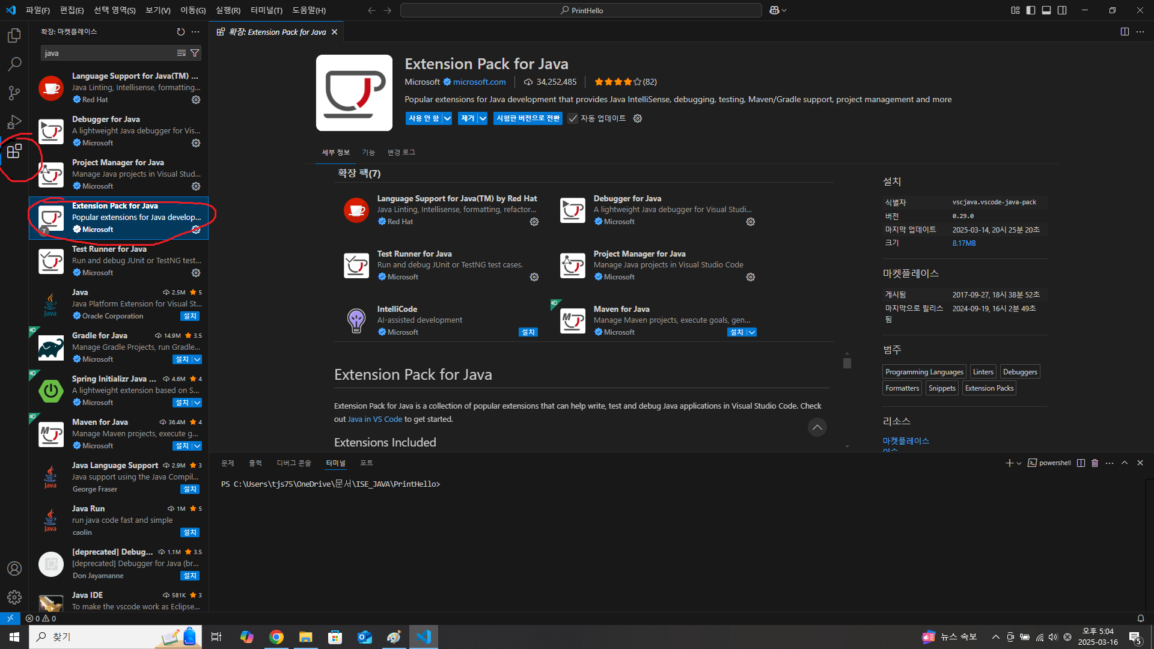Open the Terminal menu in menu bar

pos(266,10)
